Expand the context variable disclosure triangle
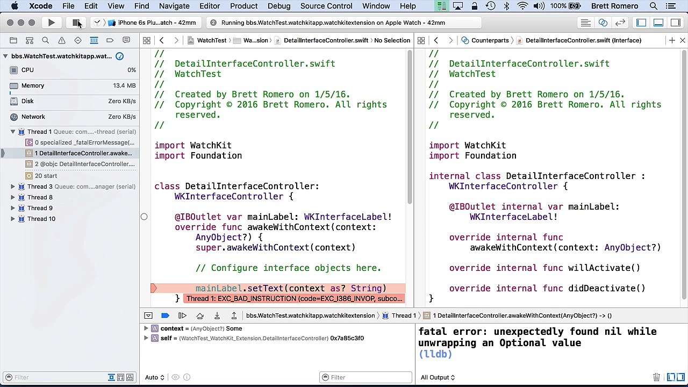This screenshot has width=688, height=387. (x=146, y=328)
